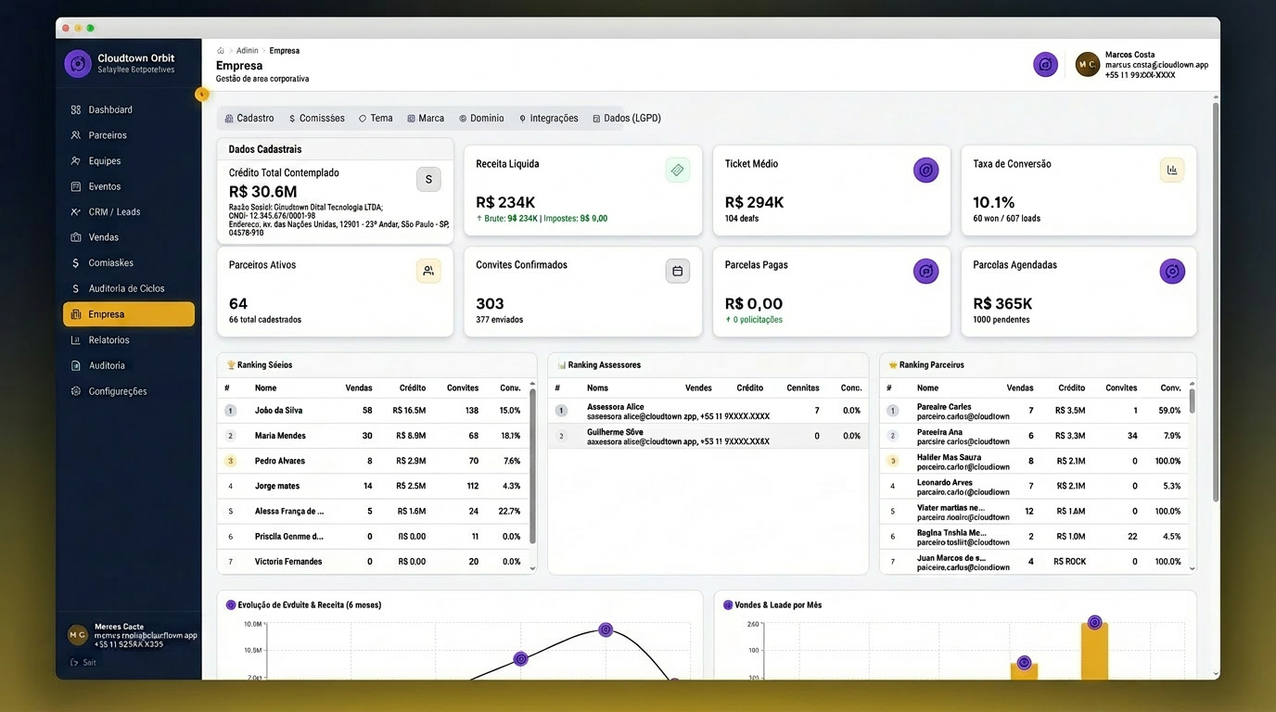Click the purple icon in Parcelas Agendadas card
Screen dimensions: 1276x712
point(1172,272)
